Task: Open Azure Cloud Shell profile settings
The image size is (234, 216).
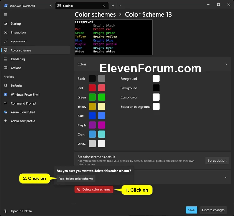Action: tap(36, 112)
